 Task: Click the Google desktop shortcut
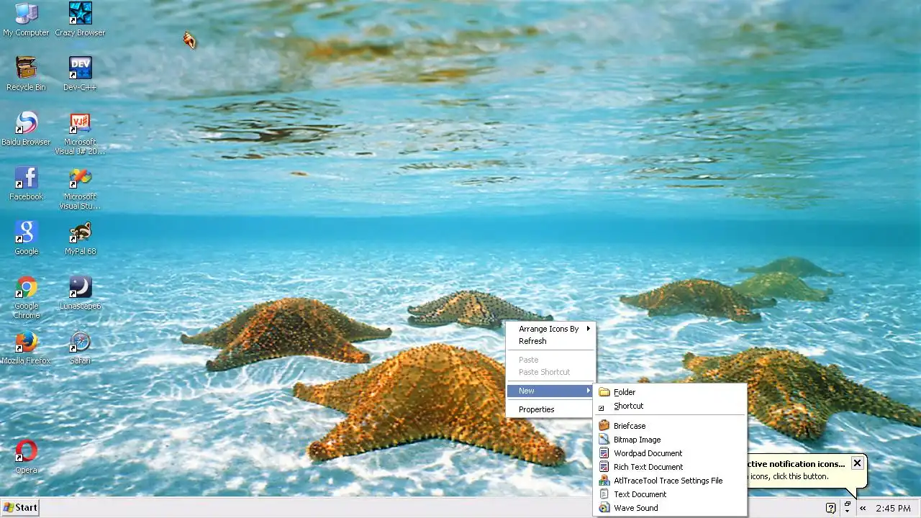tap(26, 238)
